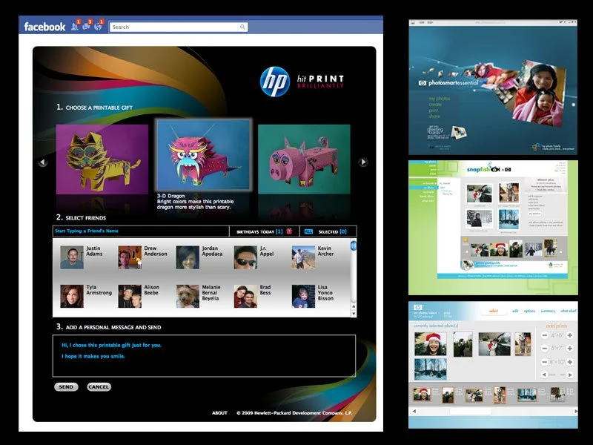
Task: Switch to edit tab in print window
Action: [515, 311]
